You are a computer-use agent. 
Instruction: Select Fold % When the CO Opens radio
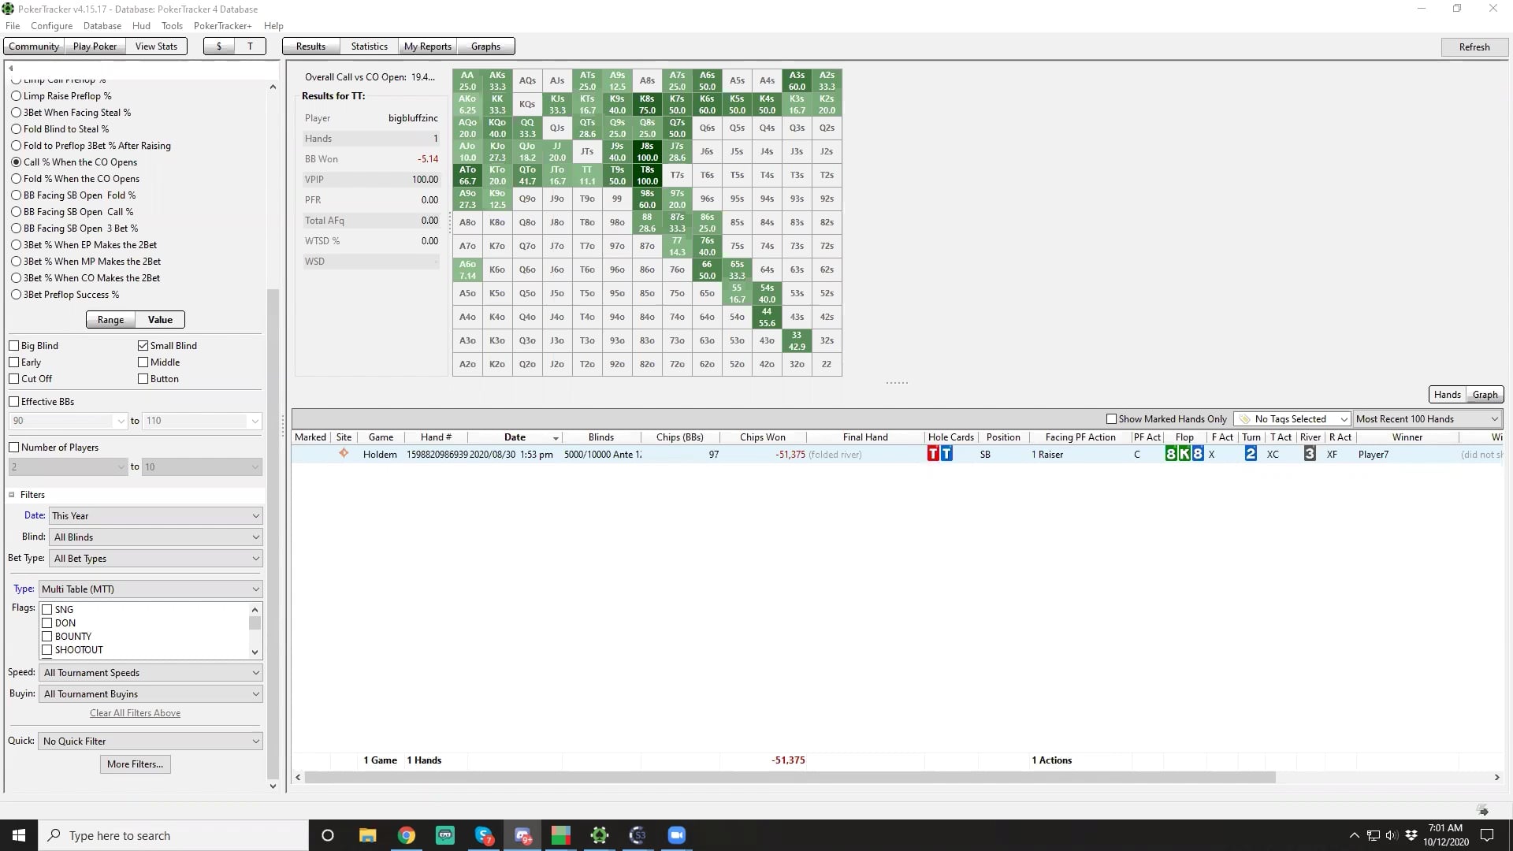pos(17,179)
